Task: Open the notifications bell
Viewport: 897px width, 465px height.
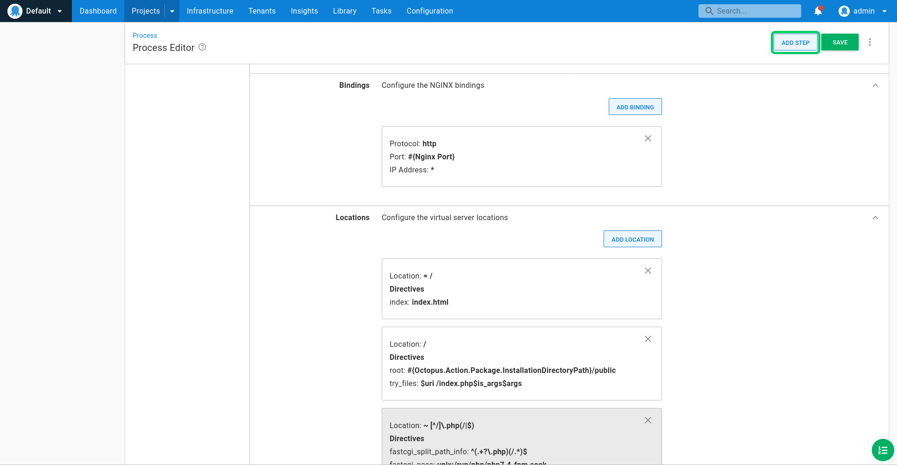Action: pyautogui.click(x=818, y=11)
